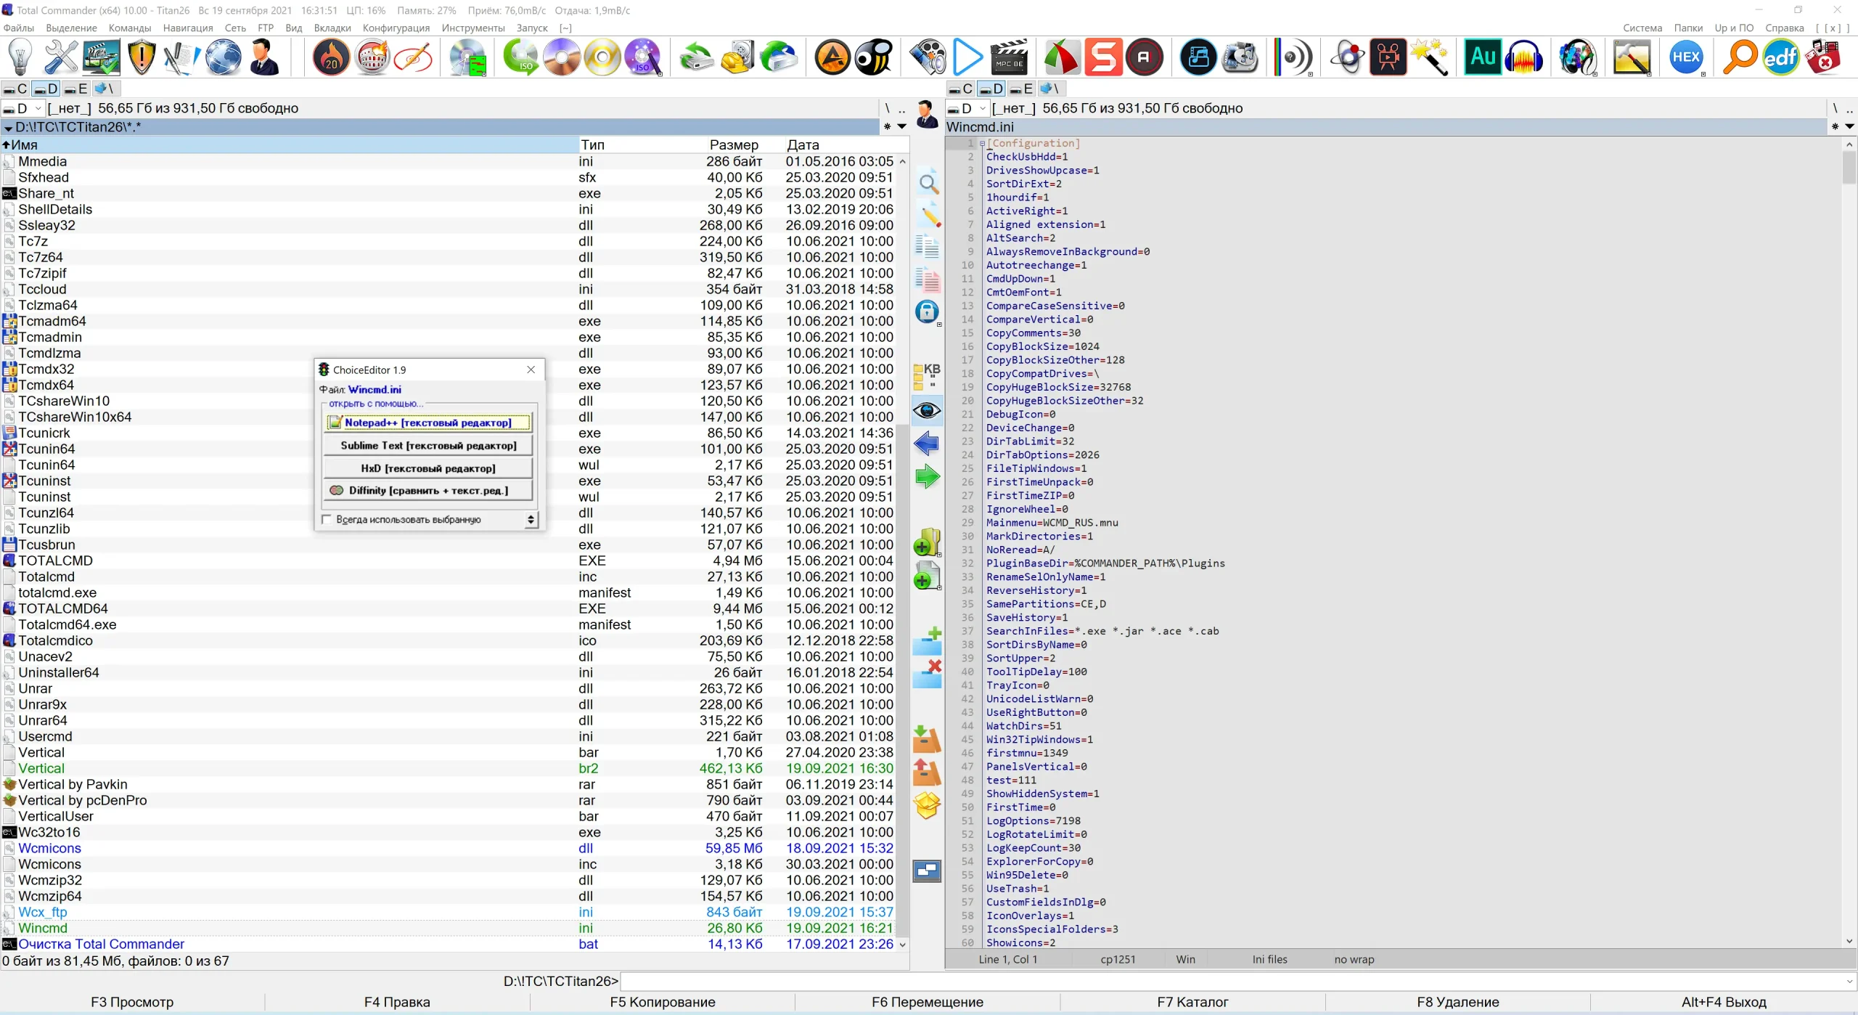Enable 'Всегда использовать выбранную' checkbox

pyautogui.click(x=327, y=520)
